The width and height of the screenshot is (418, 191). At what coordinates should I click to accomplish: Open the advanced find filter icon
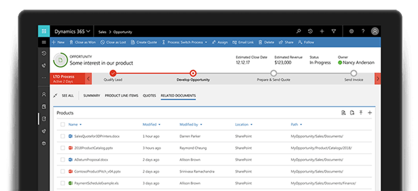click(333, 32)
